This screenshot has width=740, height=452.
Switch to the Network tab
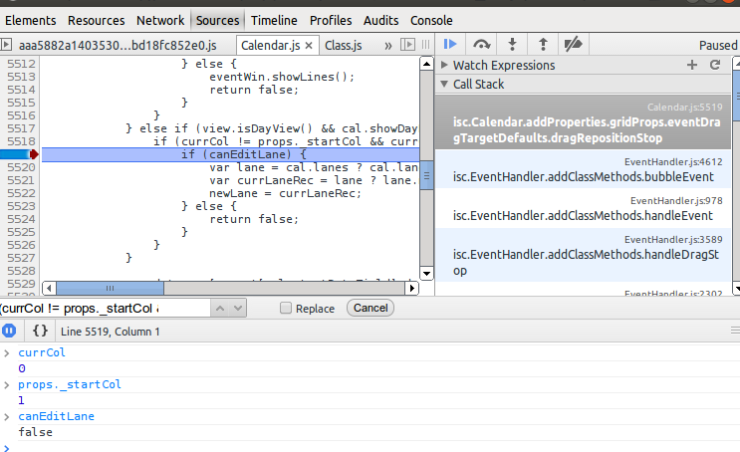click(x=160, y=20)
